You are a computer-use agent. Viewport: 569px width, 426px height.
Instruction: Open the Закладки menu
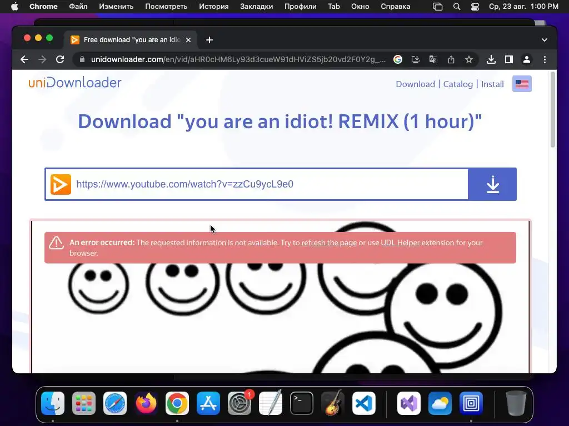257,7
